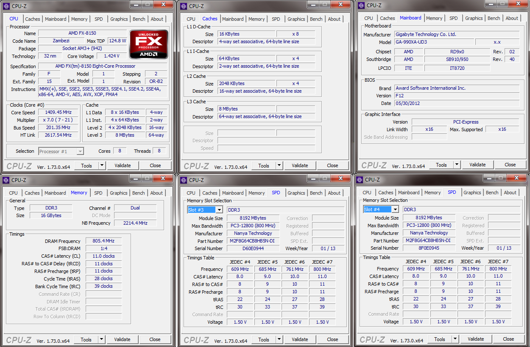The image size is (530, 347).
Task: Click Close button at bottom of Caches window
Action: [332, 165]
